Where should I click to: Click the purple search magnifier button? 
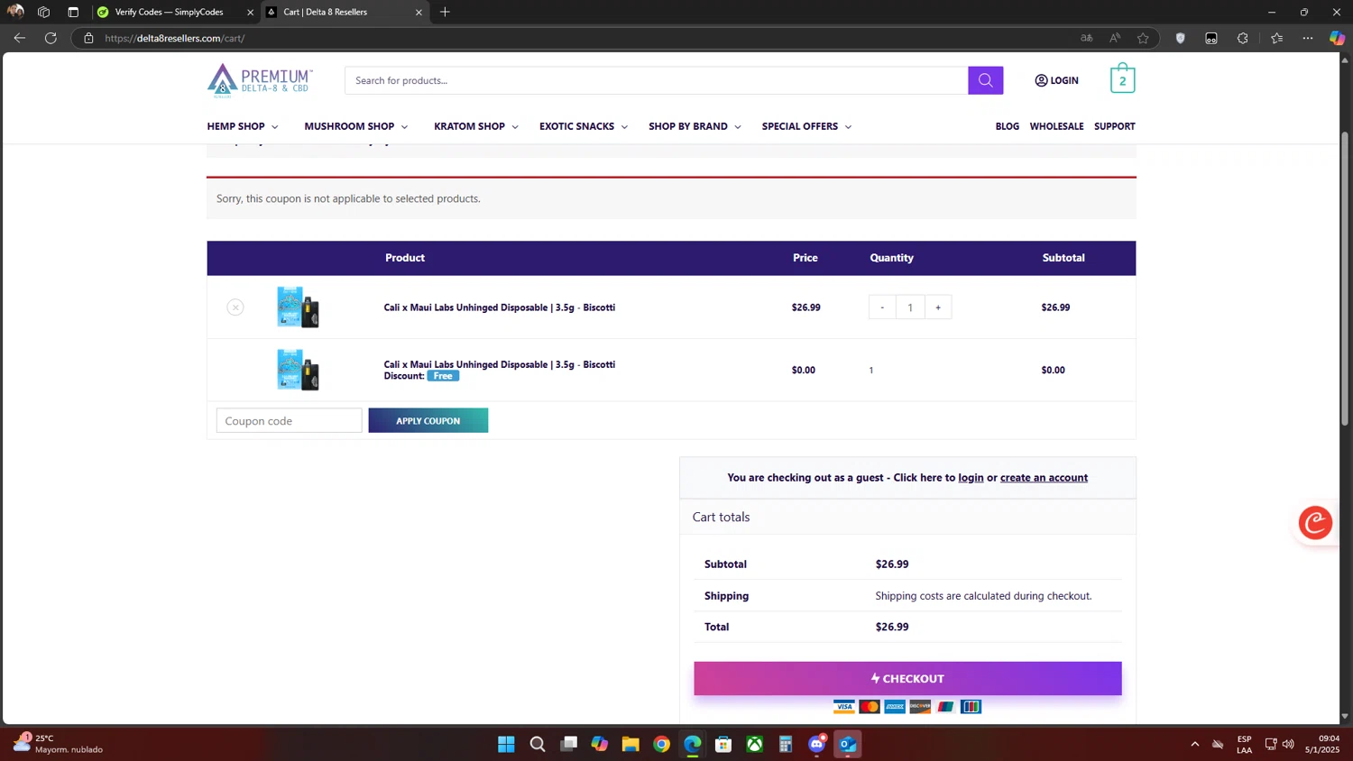point(985,80)
